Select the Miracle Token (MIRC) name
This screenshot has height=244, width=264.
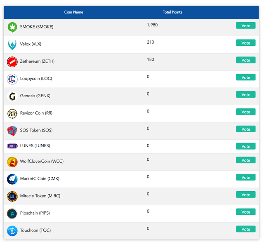tap(40, 196)
